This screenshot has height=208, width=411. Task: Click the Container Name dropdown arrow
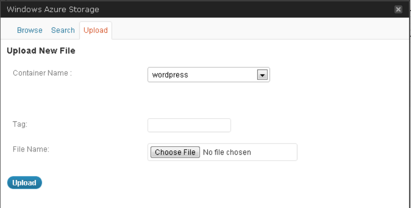click(262, 75)
